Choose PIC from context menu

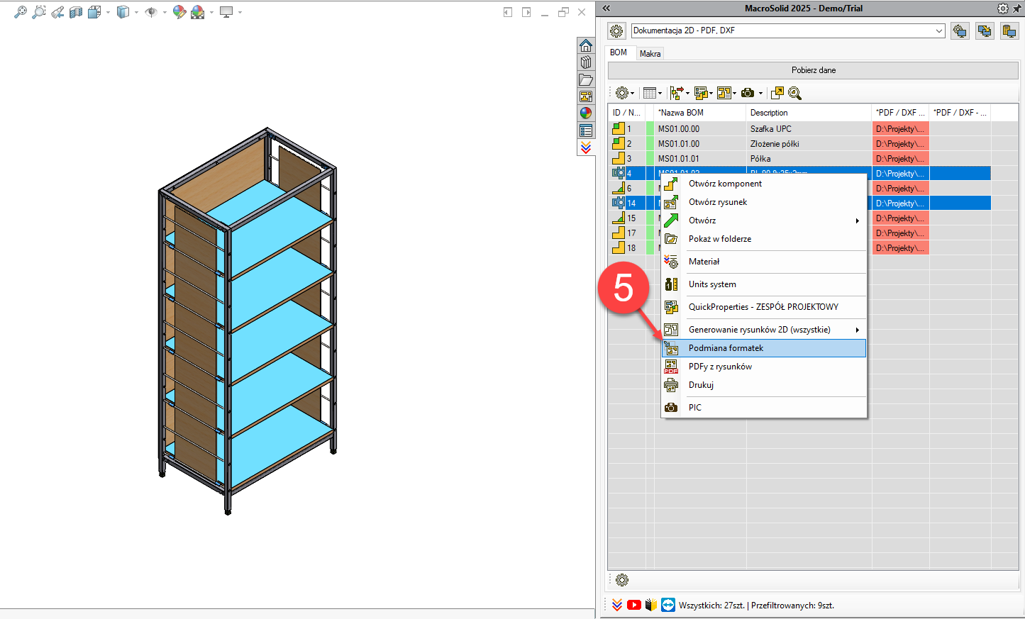[764, 408]
